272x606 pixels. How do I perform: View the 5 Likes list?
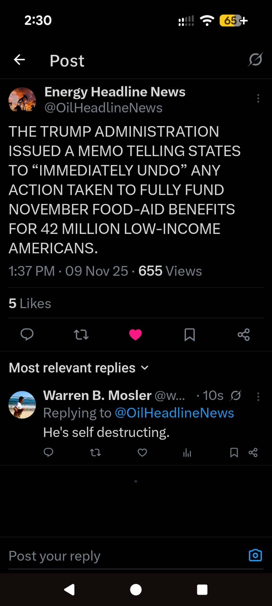[30, 303]
